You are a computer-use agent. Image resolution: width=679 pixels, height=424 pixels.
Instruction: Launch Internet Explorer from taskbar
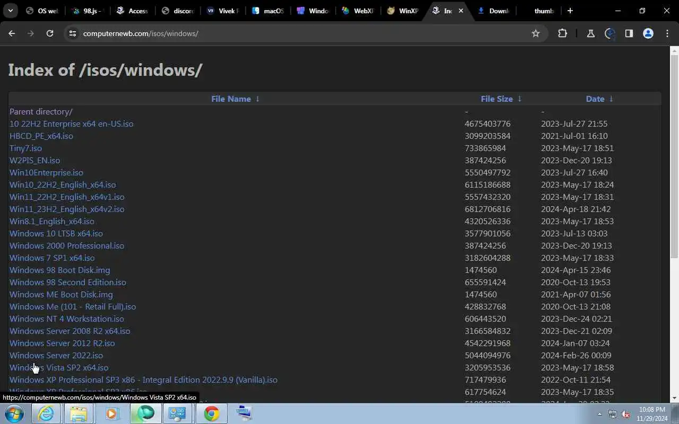[46, 413]
